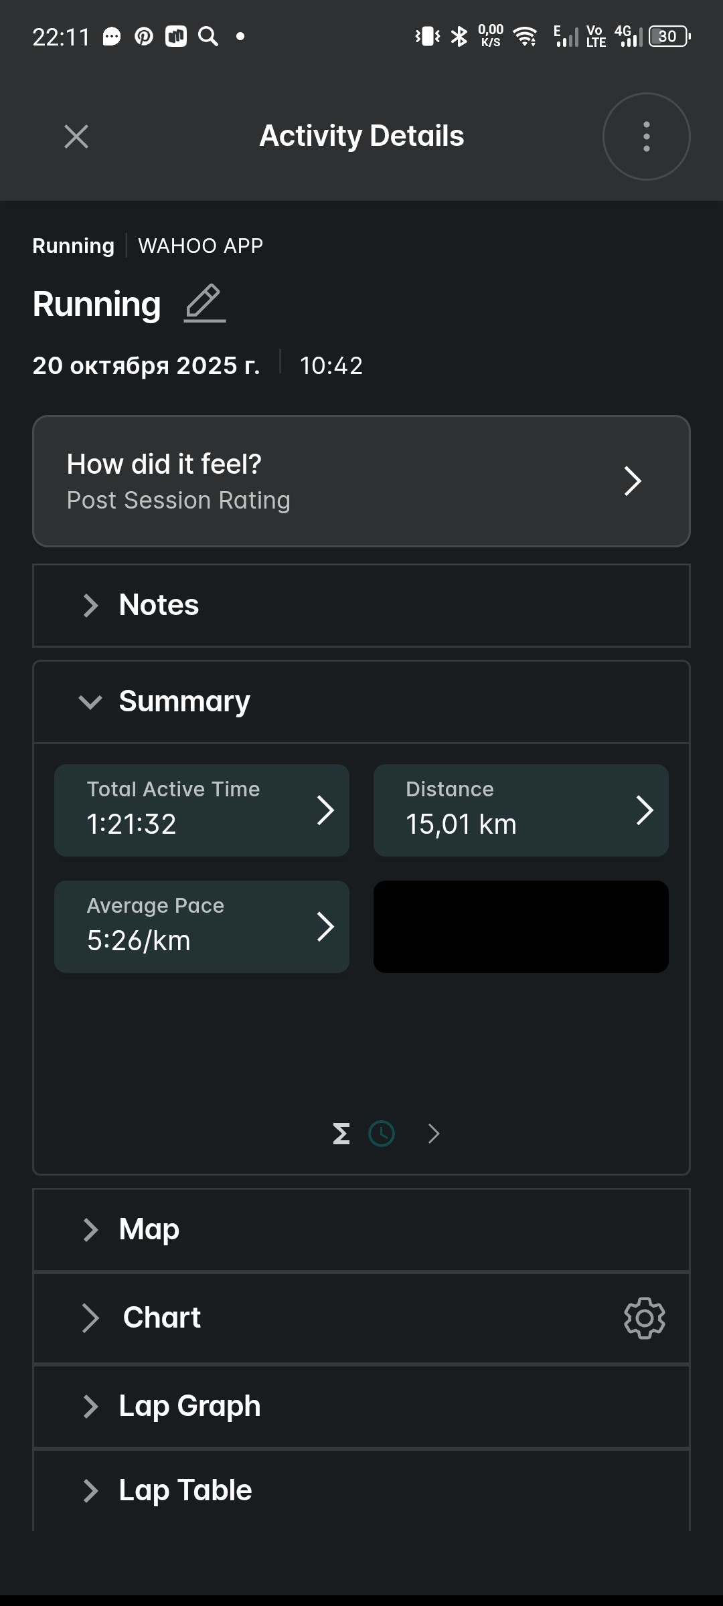Open Distance 15,01 km details

(x=521, y=810)
